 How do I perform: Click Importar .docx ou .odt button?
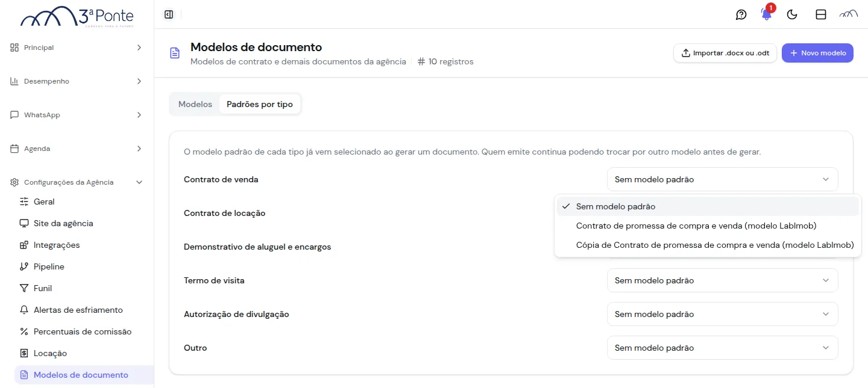point(725,53)
